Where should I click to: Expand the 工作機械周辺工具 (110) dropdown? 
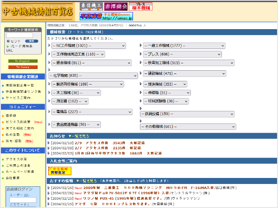(78, 54)
